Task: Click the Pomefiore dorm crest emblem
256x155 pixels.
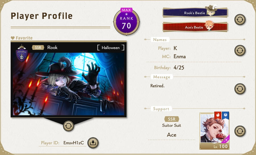Action: coord(22,53)
